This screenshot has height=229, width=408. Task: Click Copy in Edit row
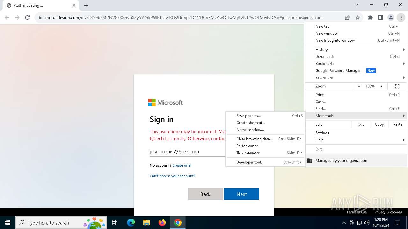click(379, 124)
